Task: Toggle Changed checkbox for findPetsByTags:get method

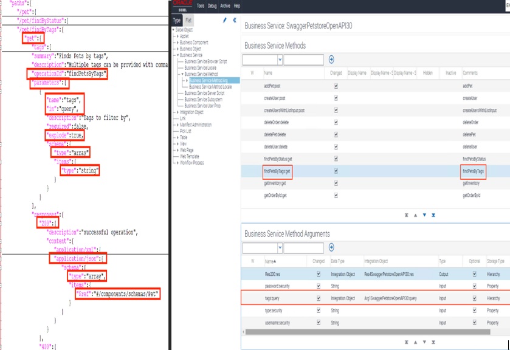Action: click(x=336, y=171)
